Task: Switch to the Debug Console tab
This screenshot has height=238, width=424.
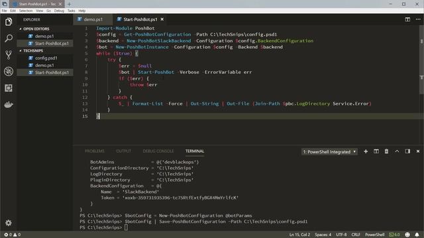Action: tap(158, 151)
